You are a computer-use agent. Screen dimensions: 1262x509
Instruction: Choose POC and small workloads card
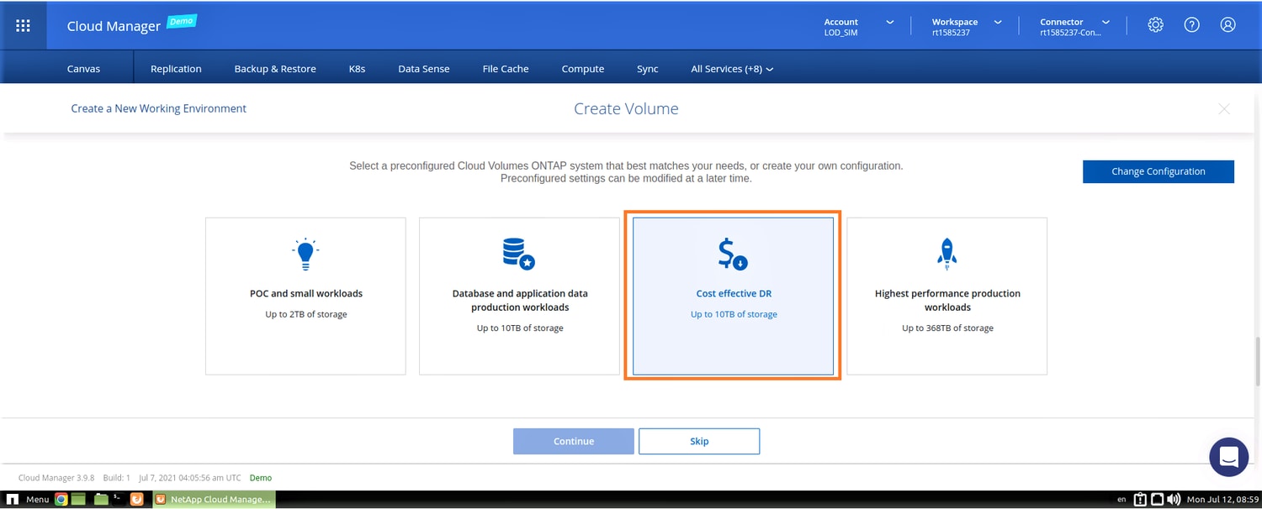pos(305,296)
